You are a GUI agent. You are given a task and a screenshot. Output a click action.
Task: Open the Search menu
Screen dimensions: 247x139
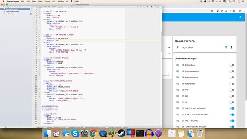(47, 2)
